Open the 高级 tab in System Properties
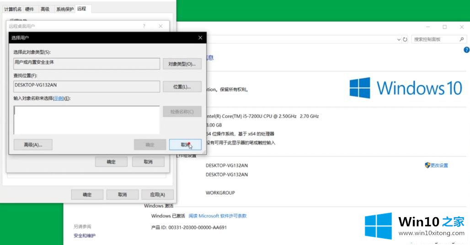Screen dimensions: 470x245 45,9
